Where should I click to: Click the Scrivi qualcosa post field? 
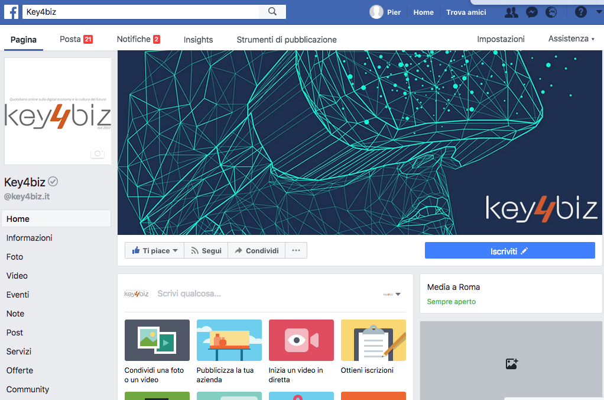[189, 293]
